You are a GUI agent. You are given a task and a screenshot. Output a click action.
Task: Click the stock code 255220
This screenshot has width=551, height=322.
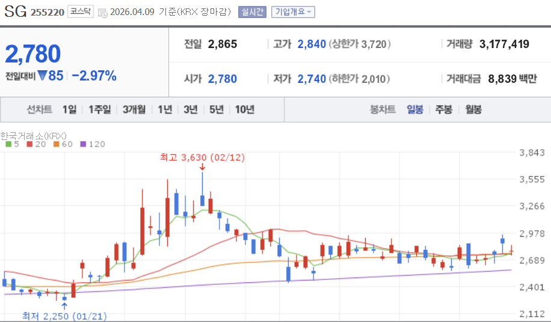point(48,12)
